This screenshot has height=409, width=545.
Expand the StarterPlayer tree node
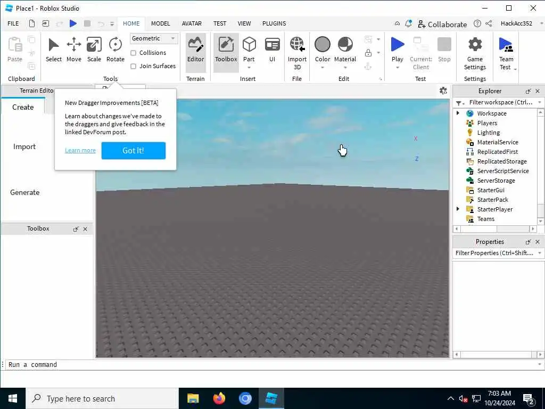(x=458, y=209)
